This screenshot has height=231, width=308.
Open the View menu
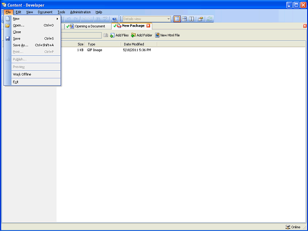click(x=29, y=12)
